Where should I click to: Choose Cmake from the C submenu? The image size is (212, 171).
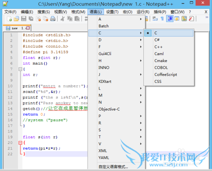tap(169, 61)
